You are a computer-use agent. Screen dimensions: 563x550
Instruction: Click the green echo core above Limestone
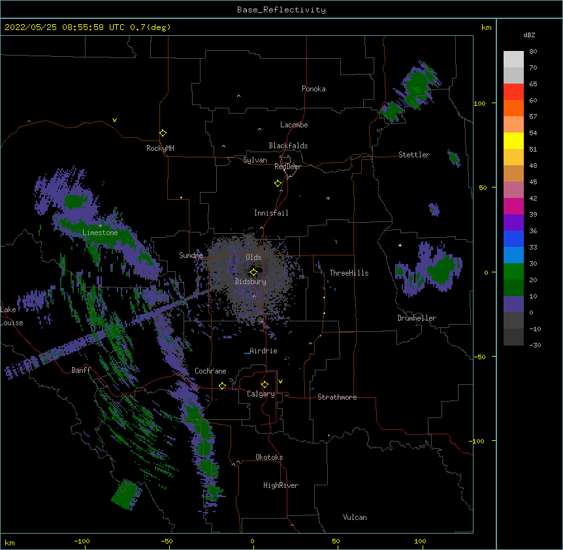74,202
